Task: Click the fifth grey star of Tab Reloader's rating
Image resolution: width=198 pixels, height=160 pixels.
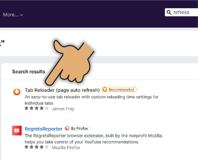Action: [x=47, y=108]
